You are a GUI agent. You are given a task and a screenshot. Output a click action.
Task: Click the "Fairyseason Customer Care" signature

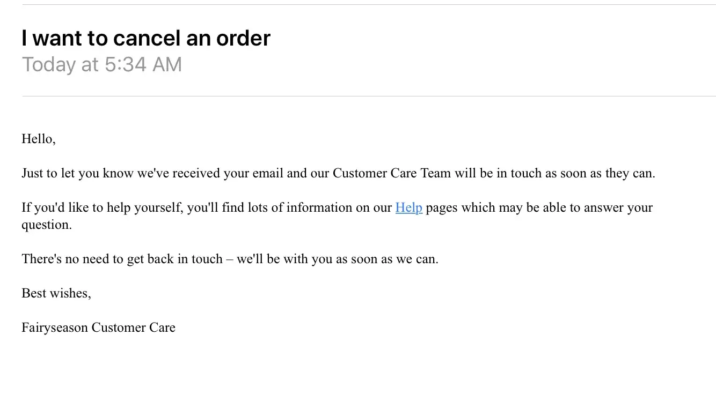point(98,328)
